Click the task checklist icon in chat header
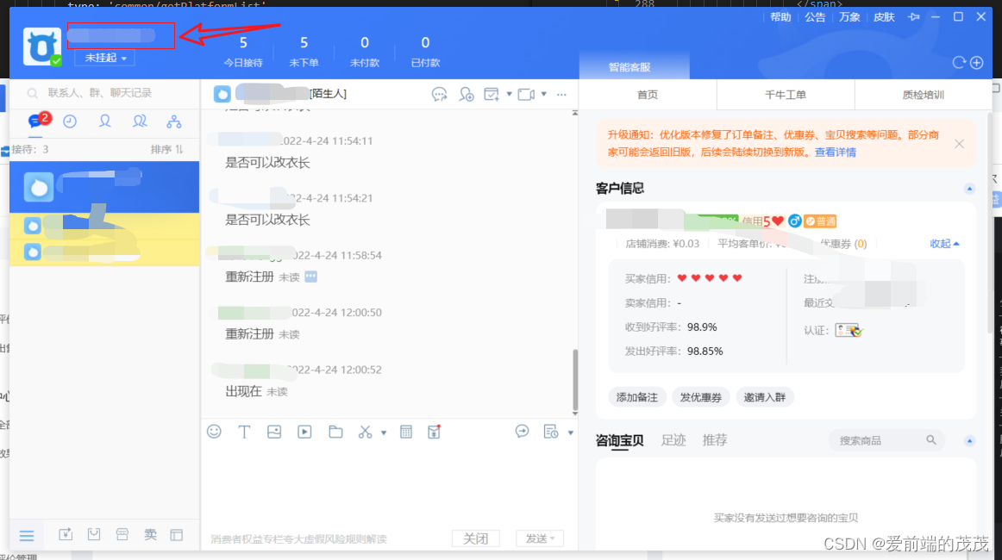Screen dimensions: 1002x560 click(x=492, y=95)
